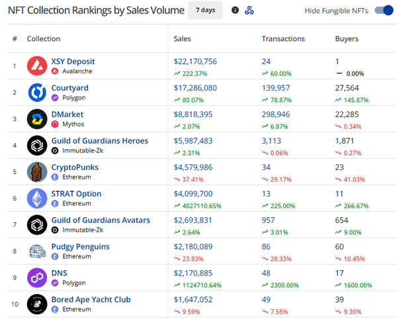Click the info icon next to 7 days

click(235, 10)
